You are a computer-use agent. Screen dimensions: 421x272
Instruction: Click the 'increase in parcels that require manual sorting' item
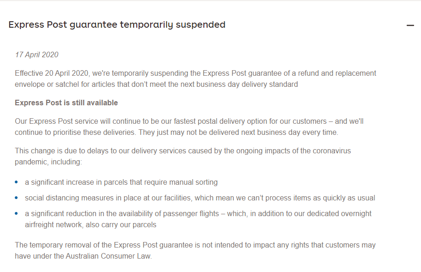121,182
